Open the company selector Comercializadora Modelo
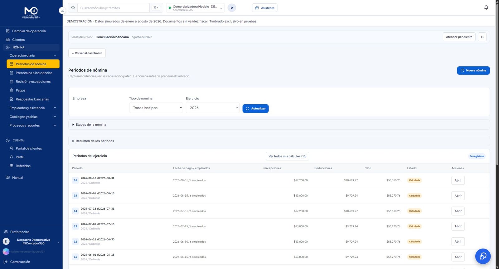The image size is (499, 269). pos(195,8)
